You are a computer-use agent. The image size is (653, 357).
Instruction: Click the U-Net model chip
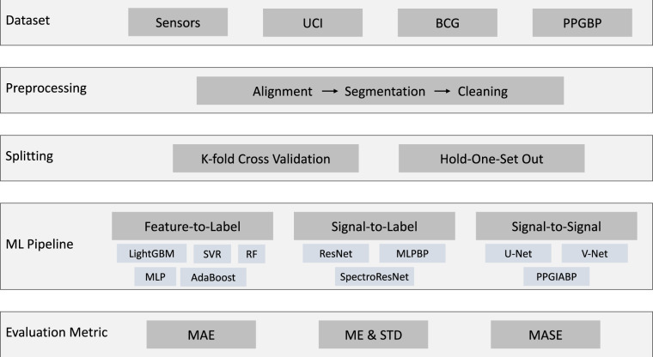click(517, 254)
